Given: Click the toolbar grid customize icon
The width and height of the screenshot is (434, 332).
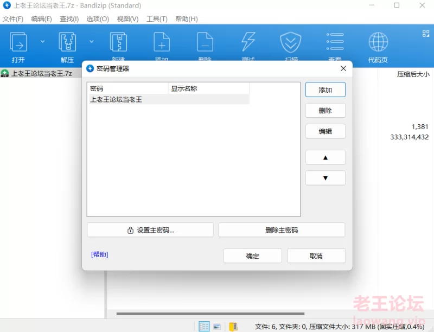Looking at the screenshot, I should pos(426,34).
